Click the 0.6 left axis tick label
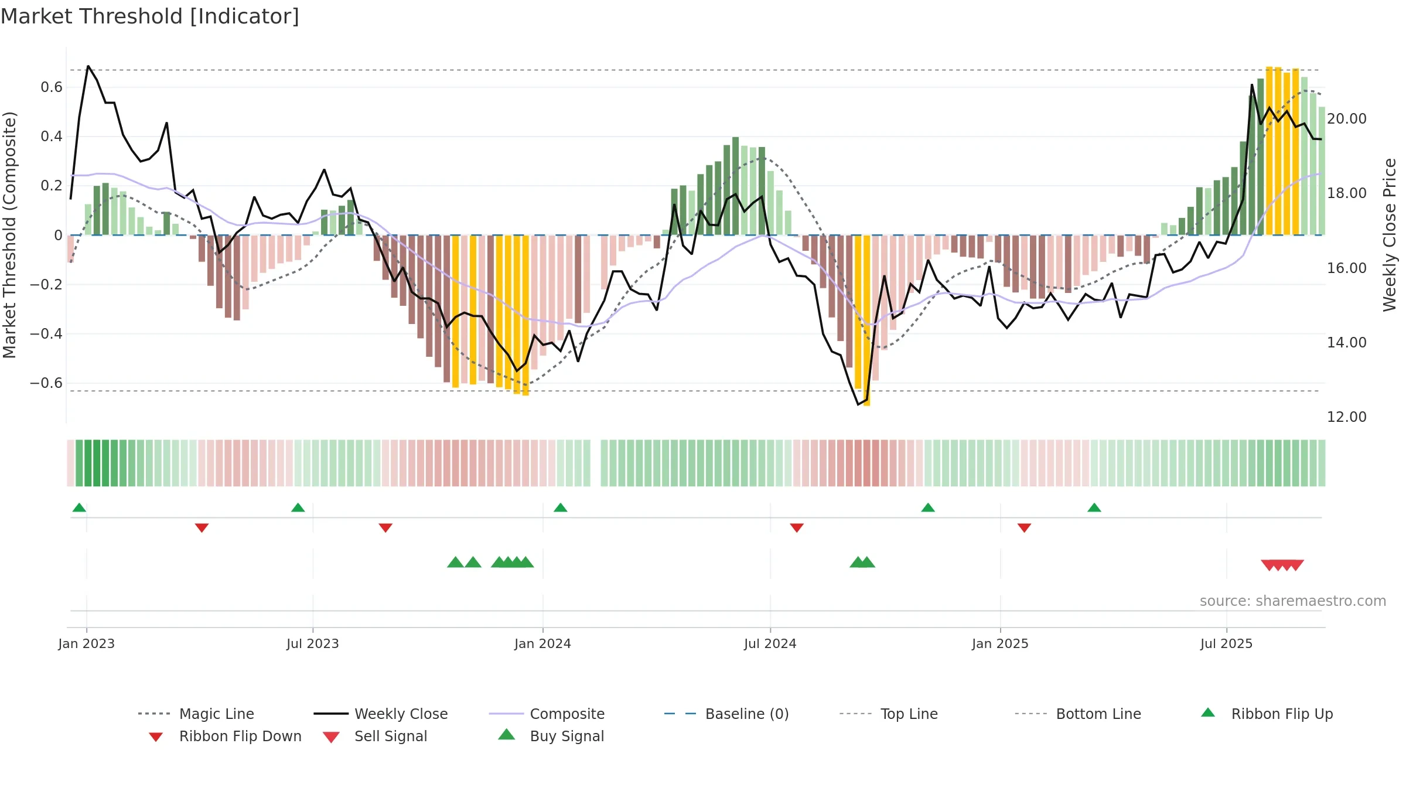Image resolution: width=1406 pixels, height=791 pixels. tap(52, 87)
